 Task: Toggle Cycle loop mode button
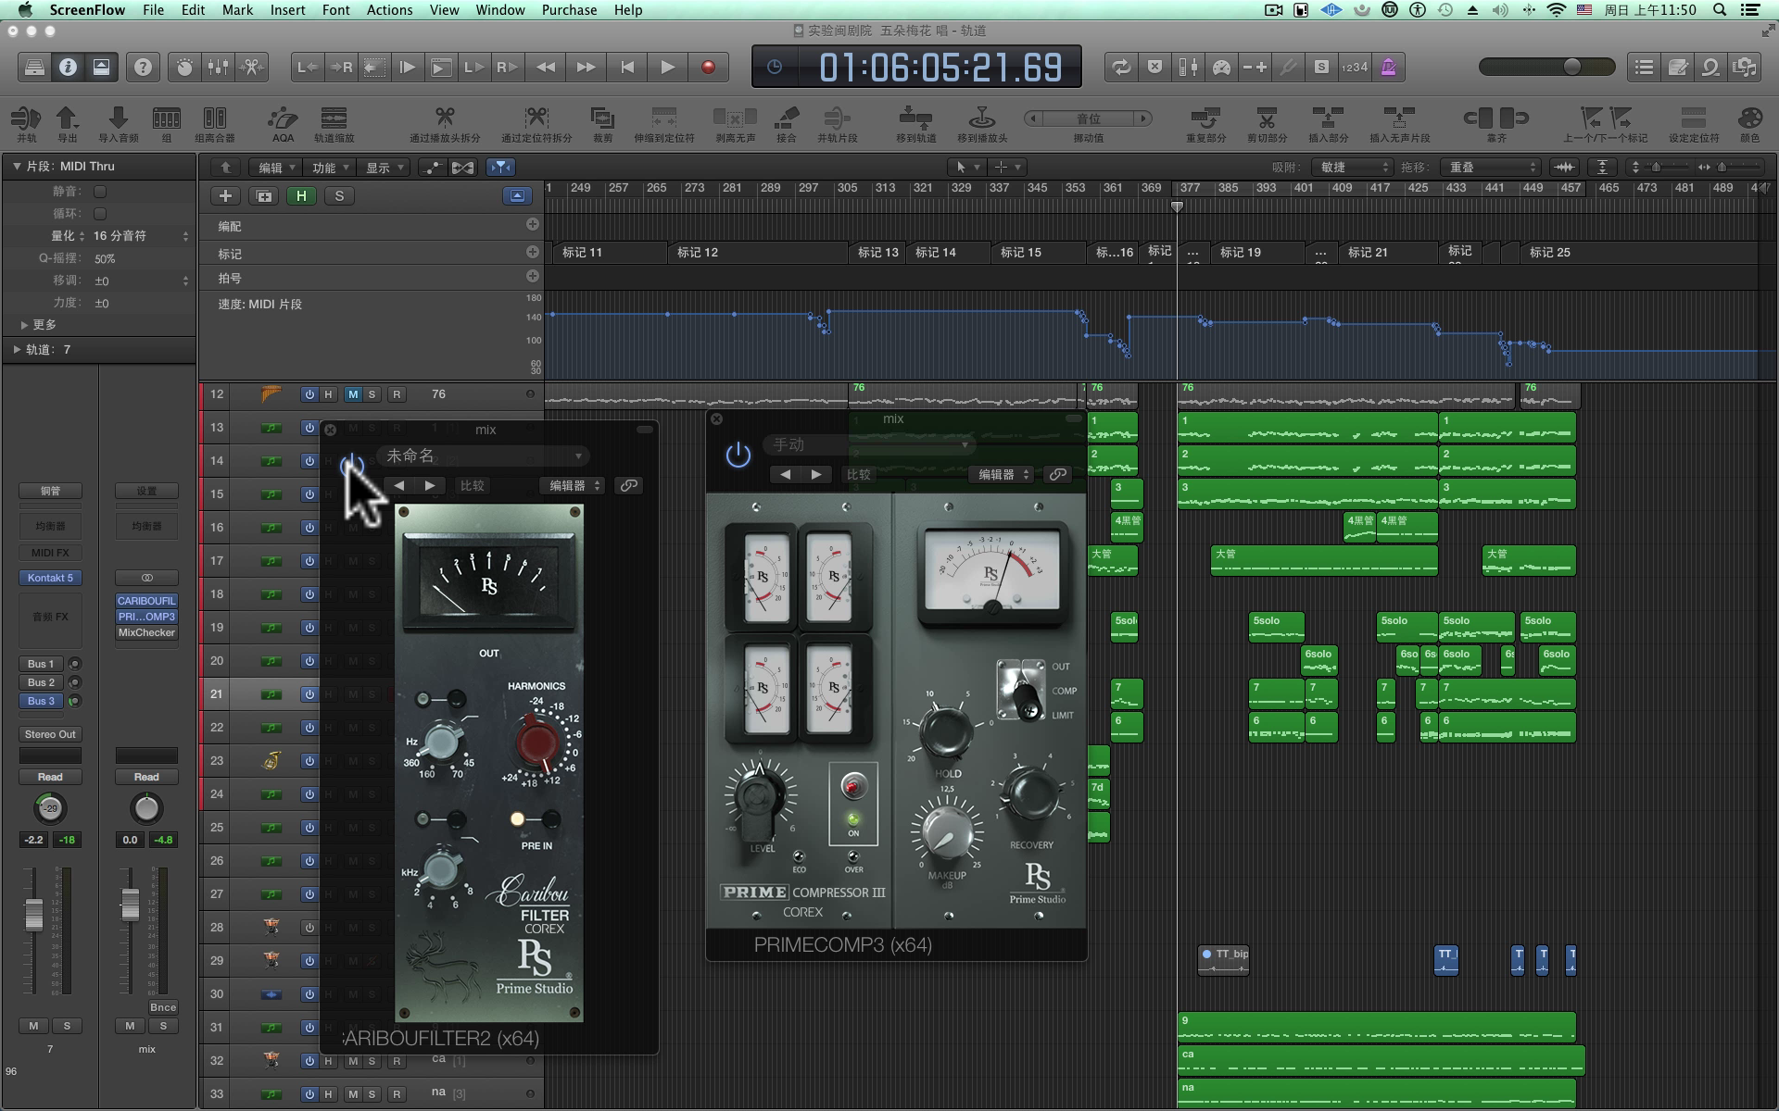[1121, 67]
